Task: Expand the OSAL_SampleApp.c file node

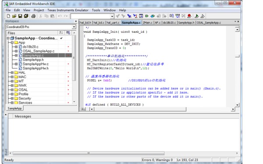Action: pyautogui.click(x=16, y=51)
